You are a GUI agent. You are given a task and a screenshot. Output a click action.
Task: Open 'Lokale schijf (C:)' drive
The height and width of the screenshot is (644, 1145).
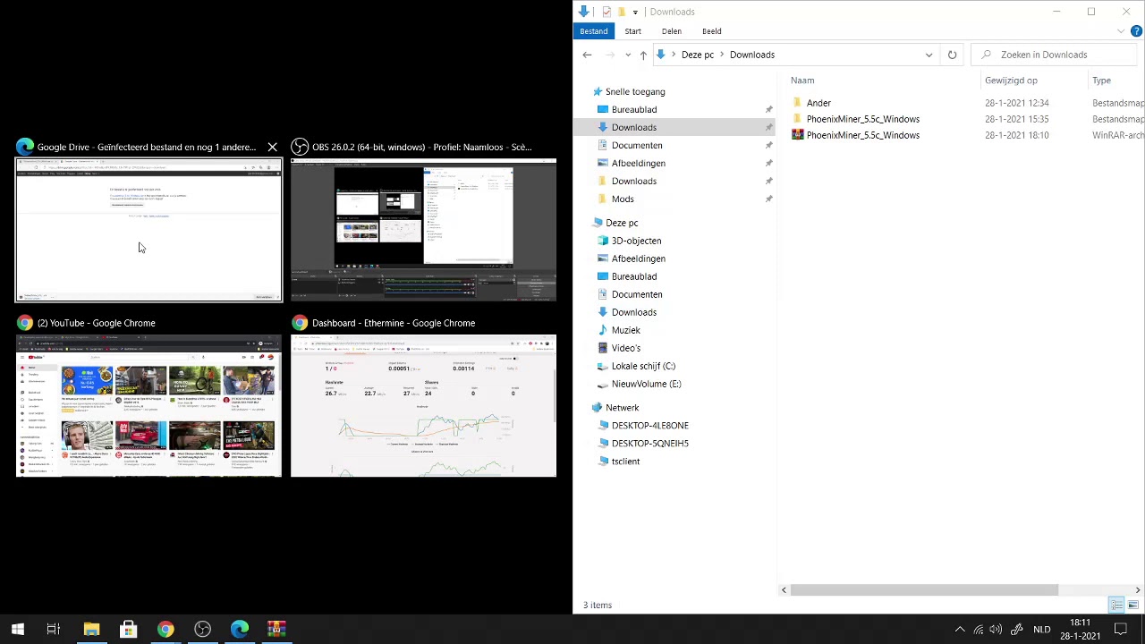pos(643,366)
